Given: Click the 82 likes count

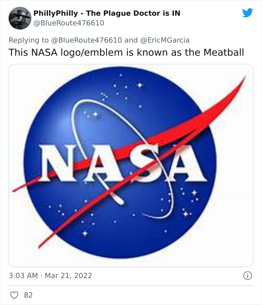Looking at the screenshot, I should pos(28,295).
